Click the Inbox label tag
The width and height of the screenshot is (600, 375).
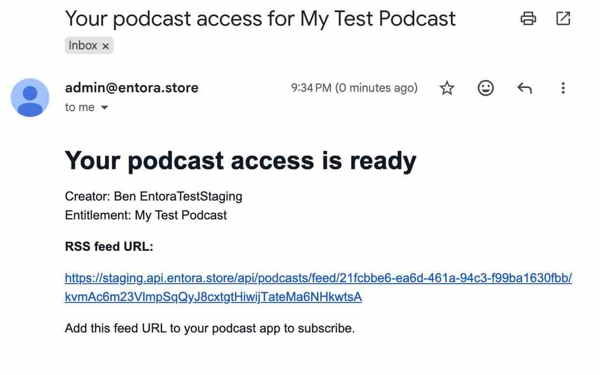tap(83, 45)
